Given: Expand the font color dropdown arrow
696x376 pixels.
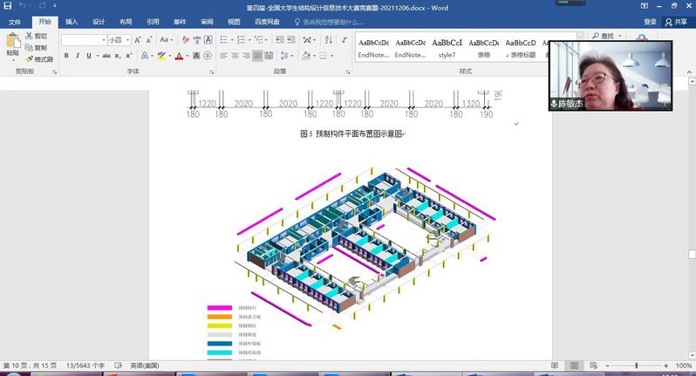Looking at the screenshot, I should pos(188,56).
